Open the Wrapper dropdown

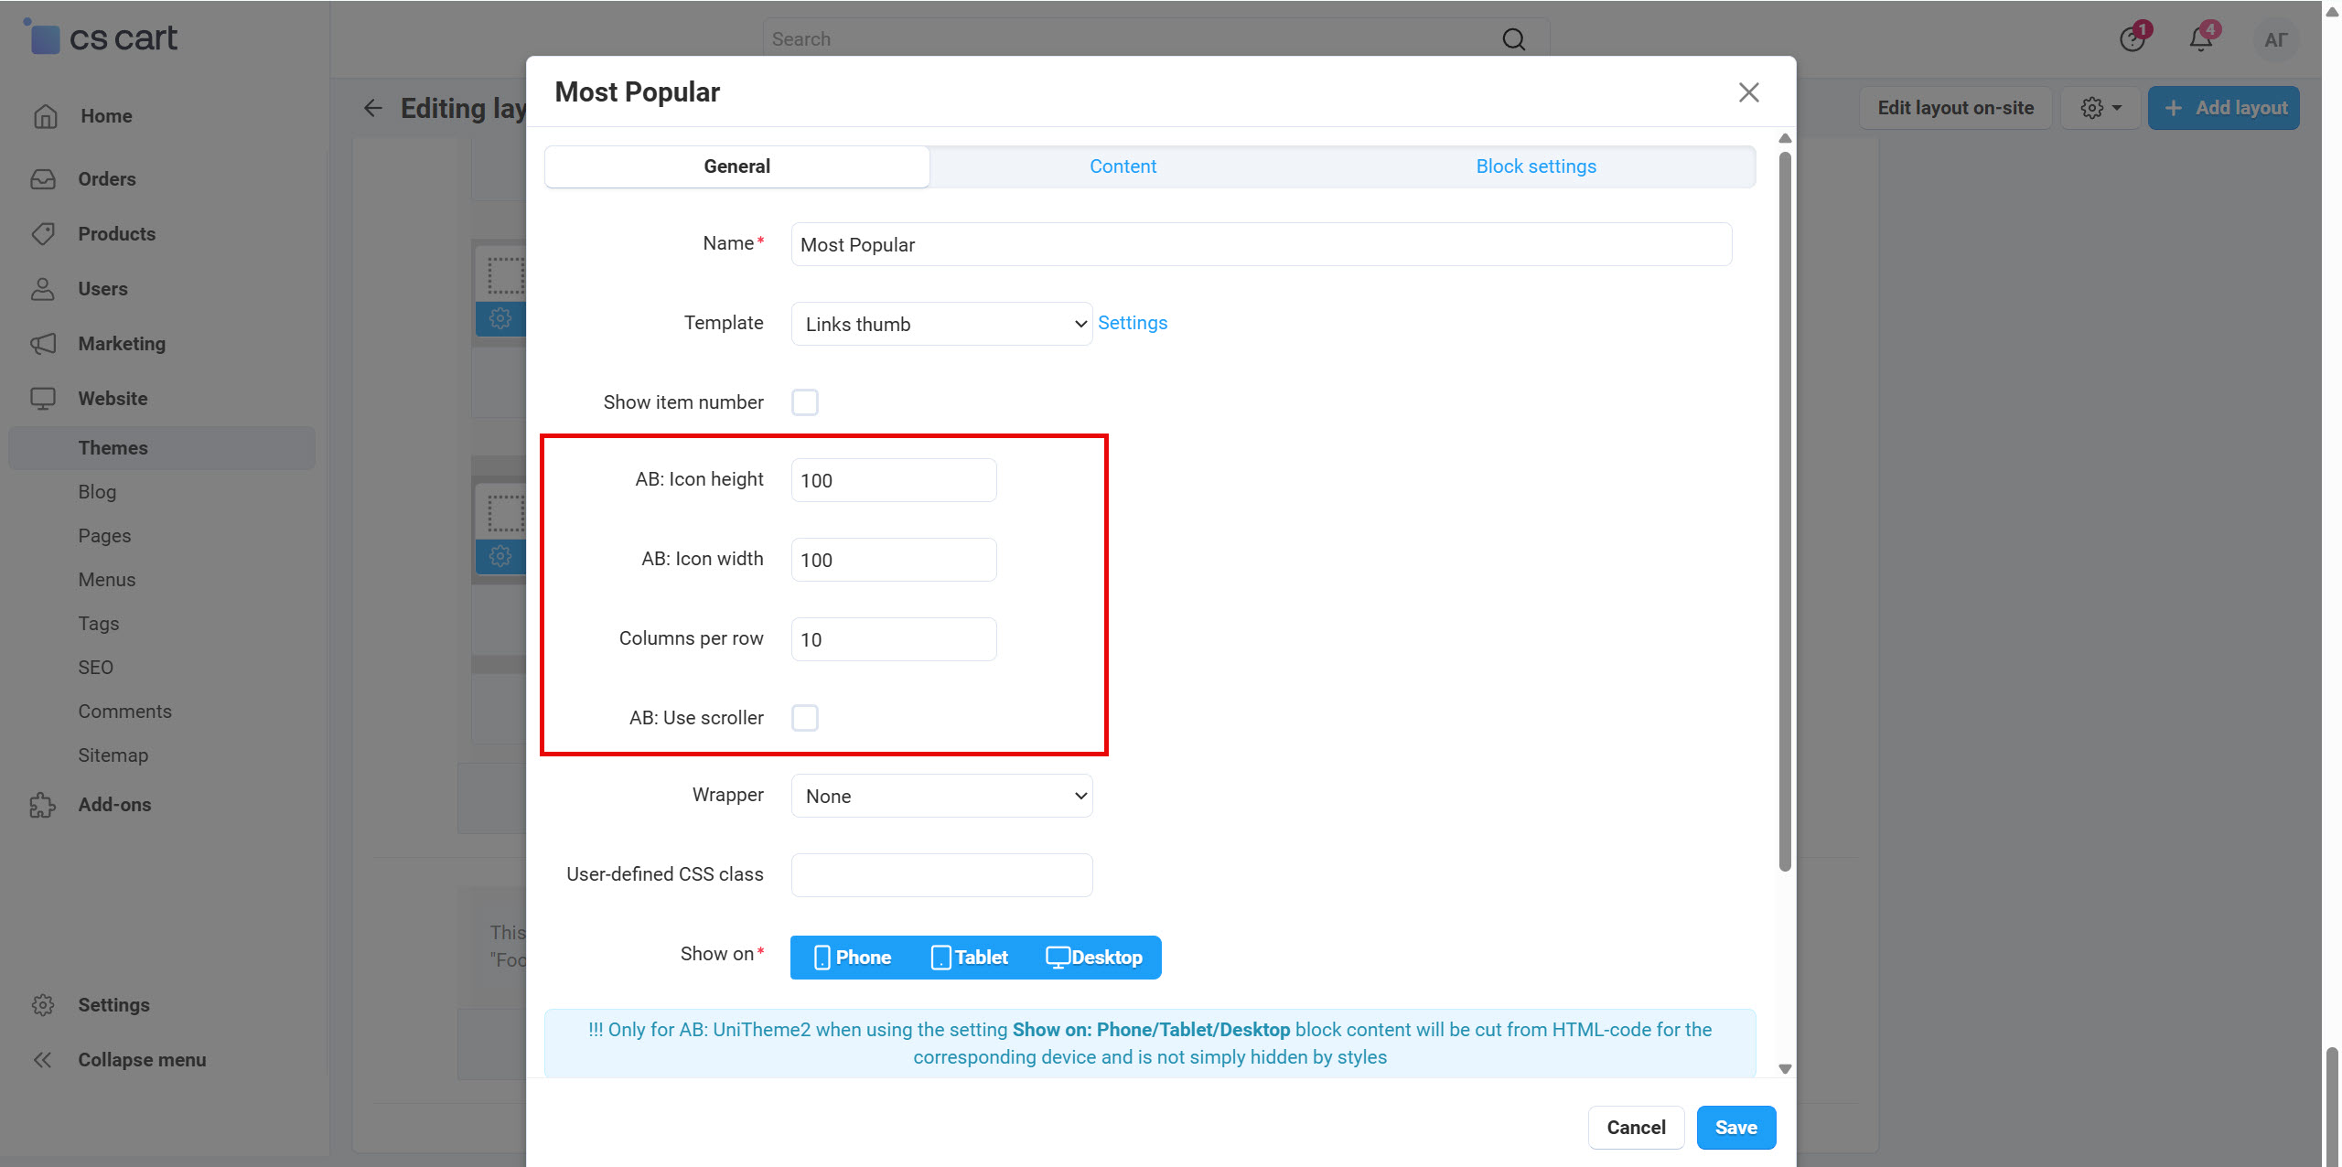941,796
